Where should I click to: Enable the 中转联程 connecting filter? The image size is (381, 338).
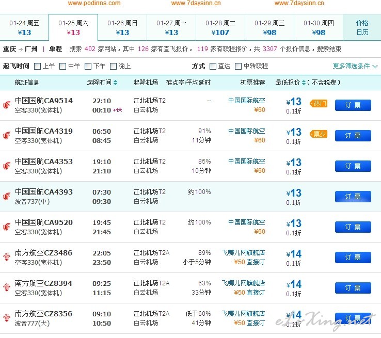pos(238,66)
